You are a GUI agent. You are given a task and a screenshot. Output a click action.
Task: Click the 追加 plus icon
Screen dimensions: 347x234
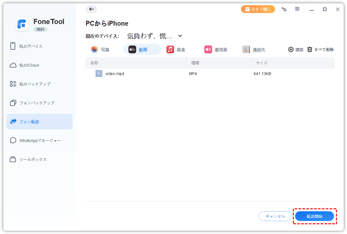click(x=291, y=49)
